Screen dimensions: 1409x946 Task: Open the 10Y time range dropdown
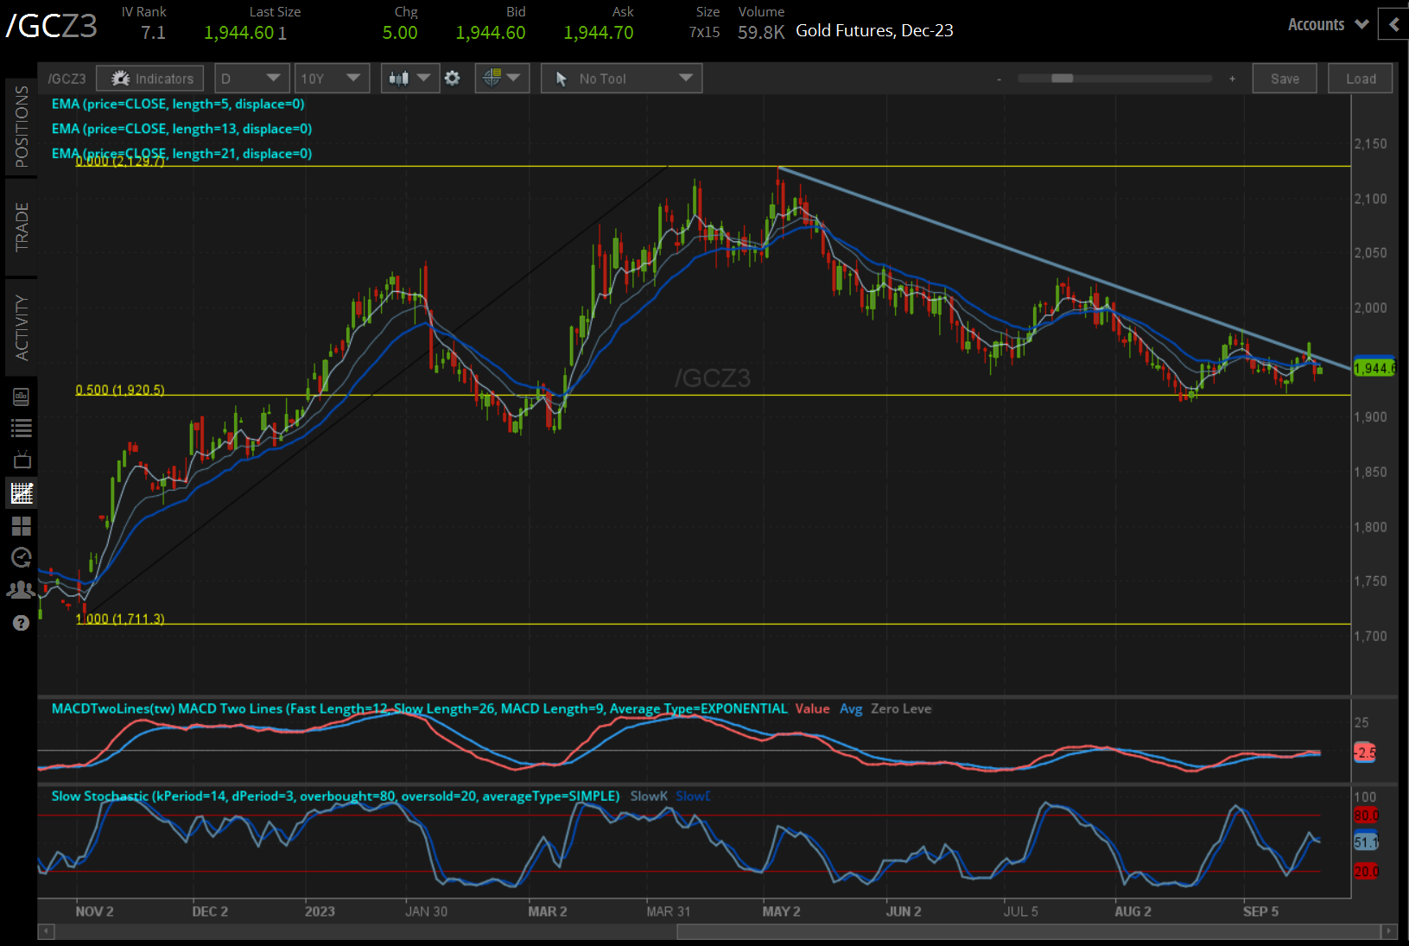[x=331, y=79]
